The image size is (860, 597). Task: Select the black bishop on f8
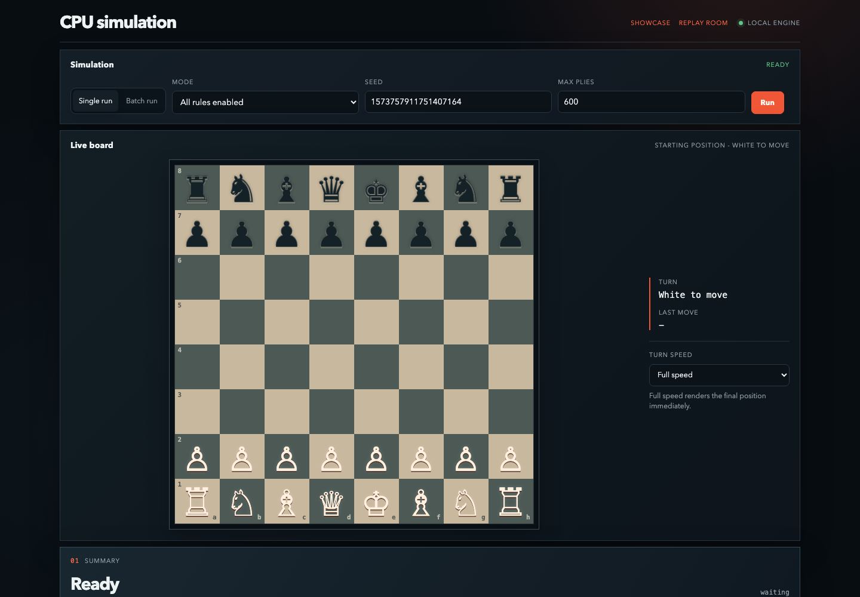[421, 188]
